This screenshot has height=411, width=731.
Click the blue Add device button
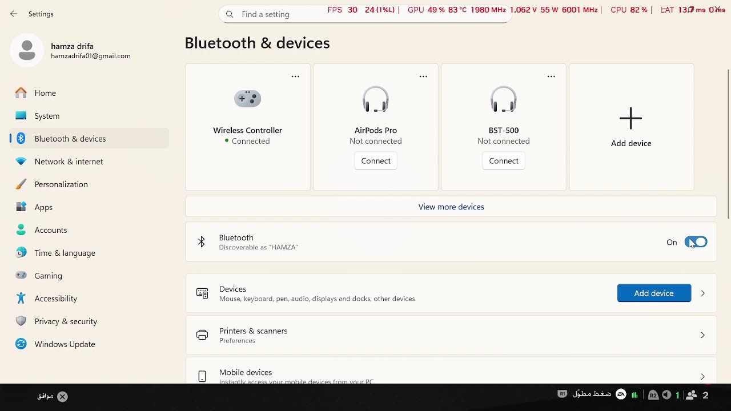(654, 293)
